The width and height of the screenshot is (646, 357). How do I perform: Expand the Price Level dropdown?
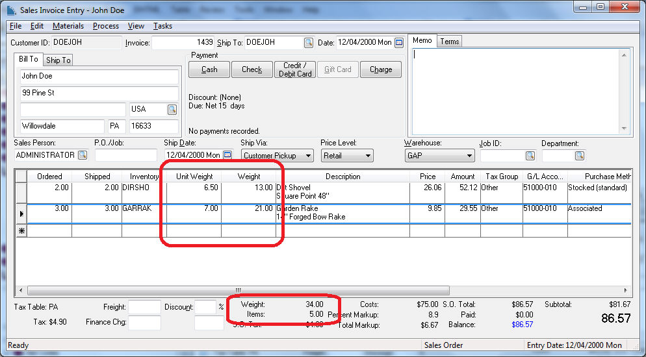(x=368, y=156)
